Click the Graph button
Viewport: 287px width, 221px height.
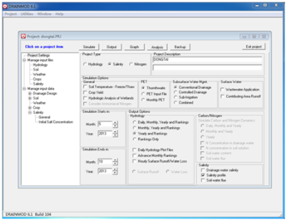[134, 47]
